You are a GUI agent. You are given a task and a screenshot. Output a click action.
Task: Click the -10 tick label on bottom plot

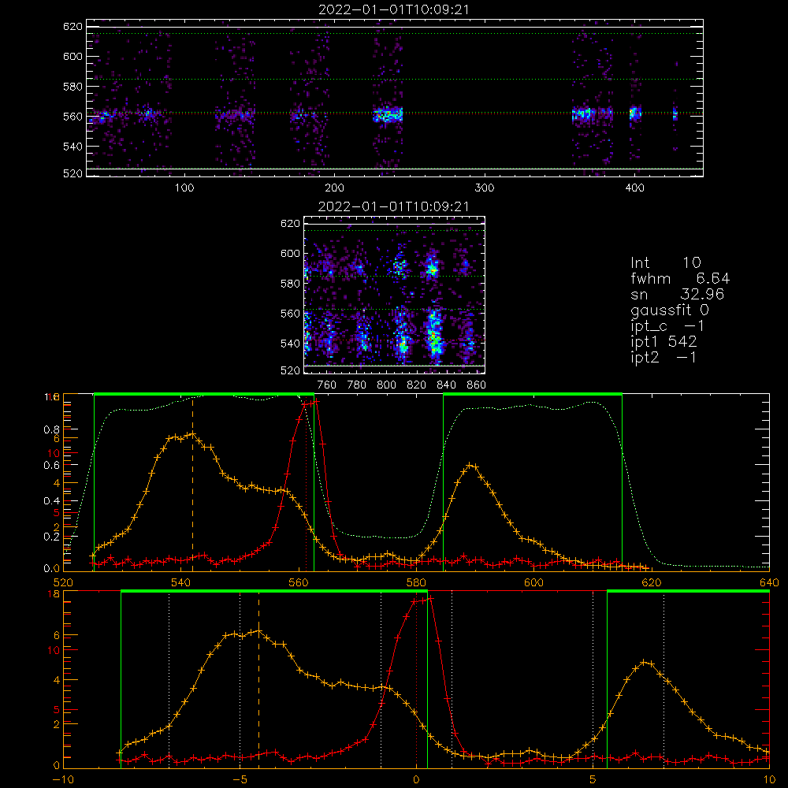[x=63, y=780]
